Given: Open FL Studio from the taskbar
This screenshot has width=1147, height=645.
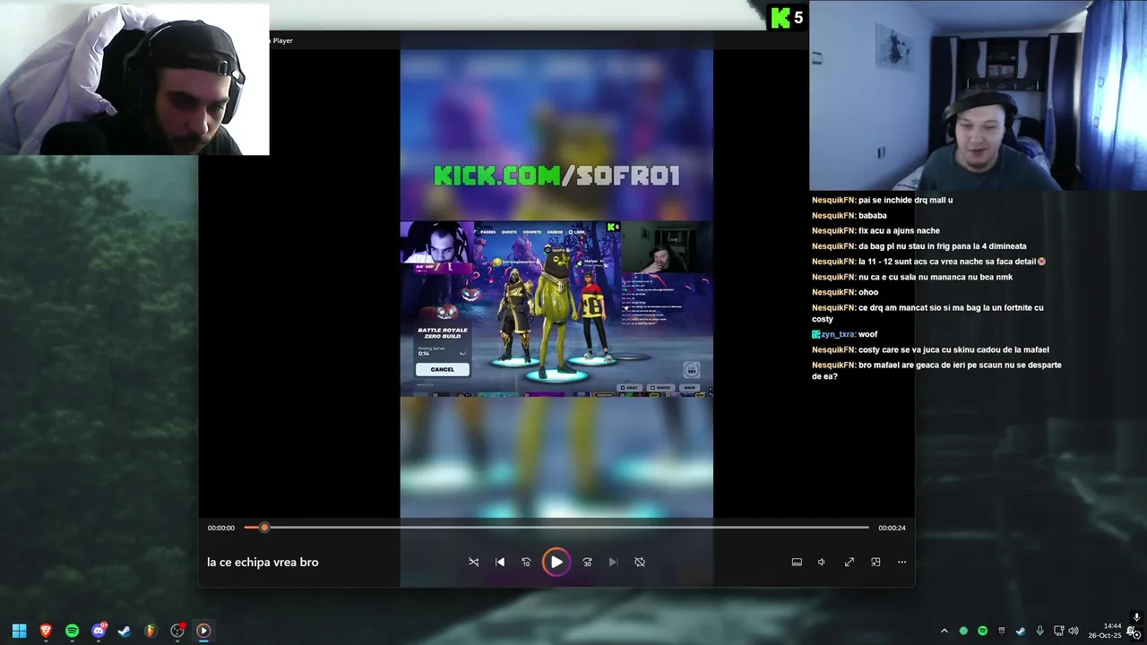Looking at the screenshot, I should pyautogui.click(x=151, y=631).
